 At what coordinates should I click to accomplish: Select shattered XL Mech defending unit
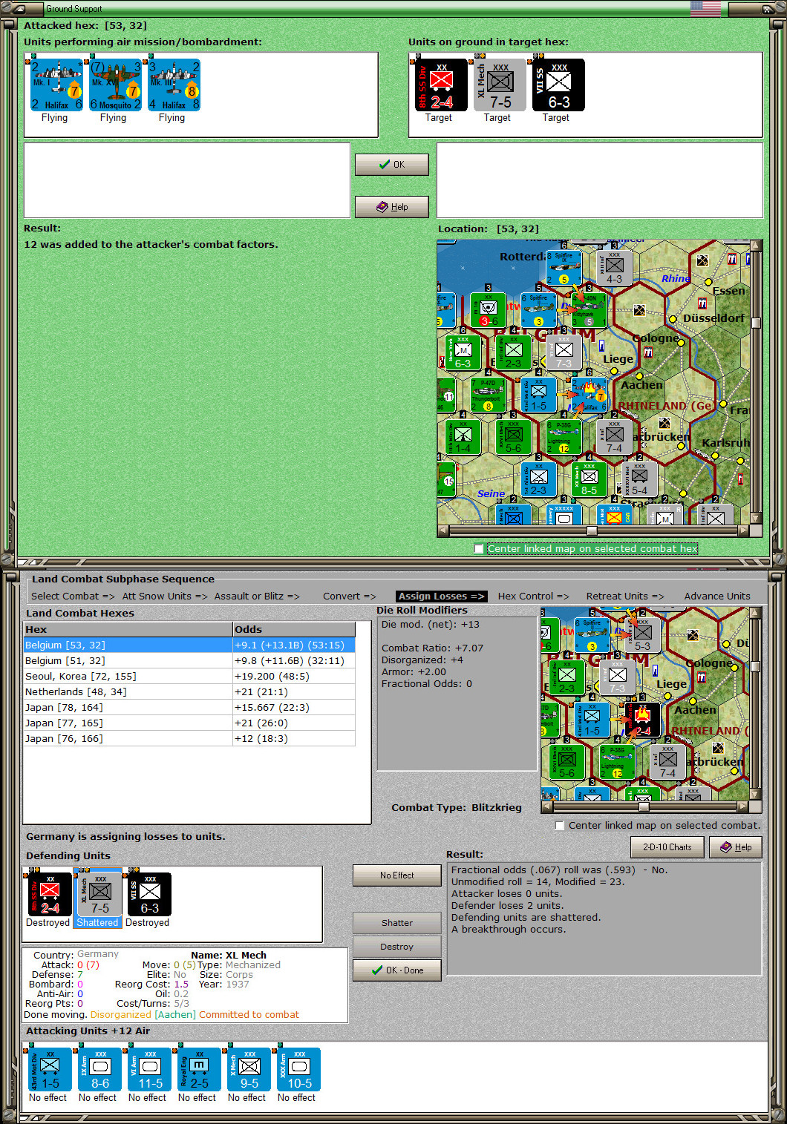pos(99,894)
